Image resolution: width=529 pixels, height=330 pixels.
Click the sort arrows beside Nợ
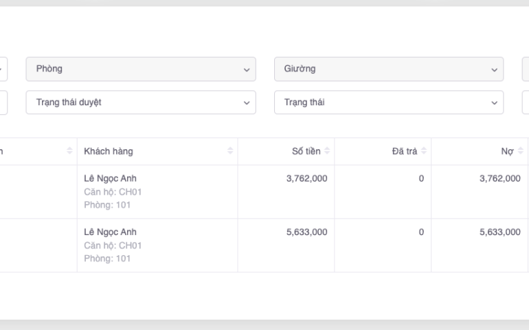click(521, 151)
